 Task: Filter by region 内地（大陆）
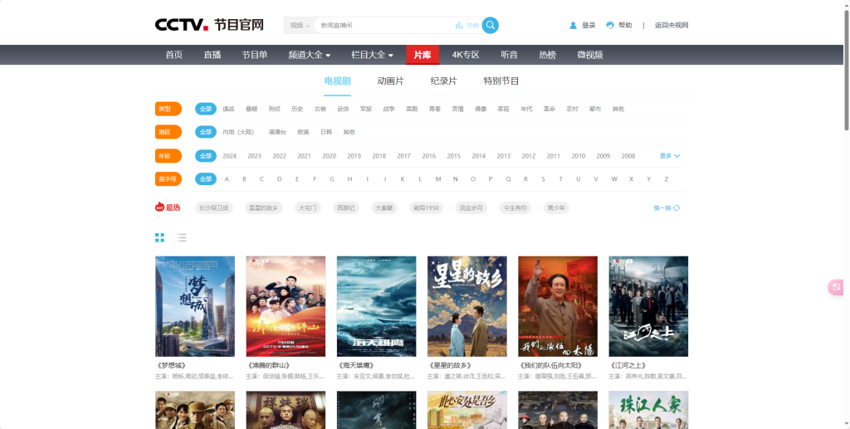(238, 132)
